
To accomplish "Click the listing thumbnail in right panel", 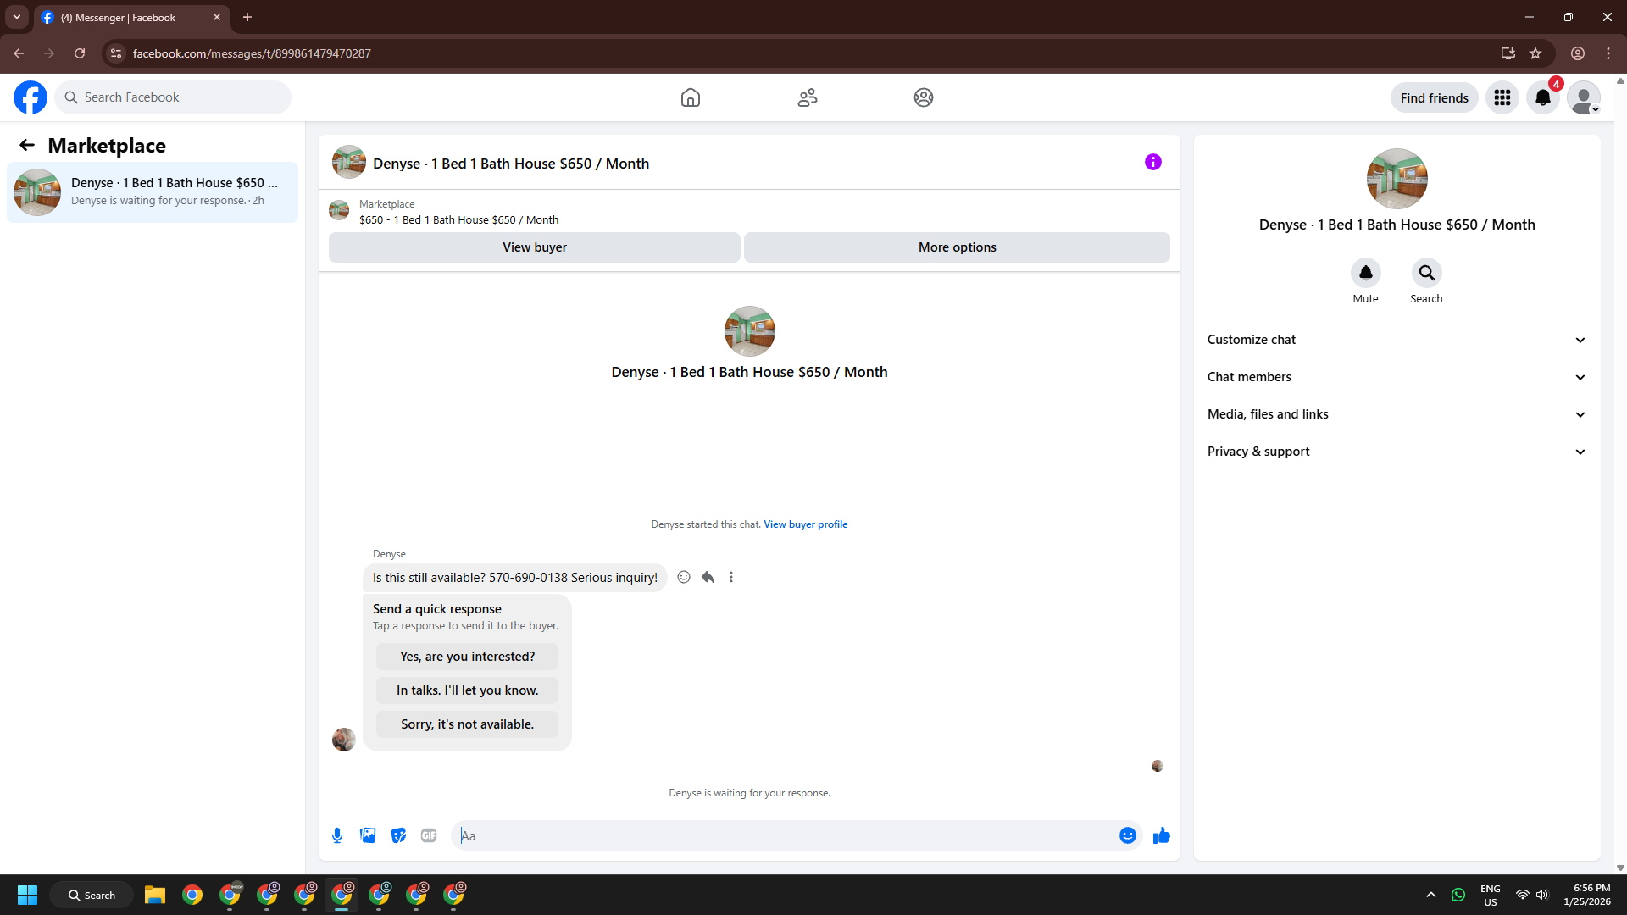I will pos(1397,179).
